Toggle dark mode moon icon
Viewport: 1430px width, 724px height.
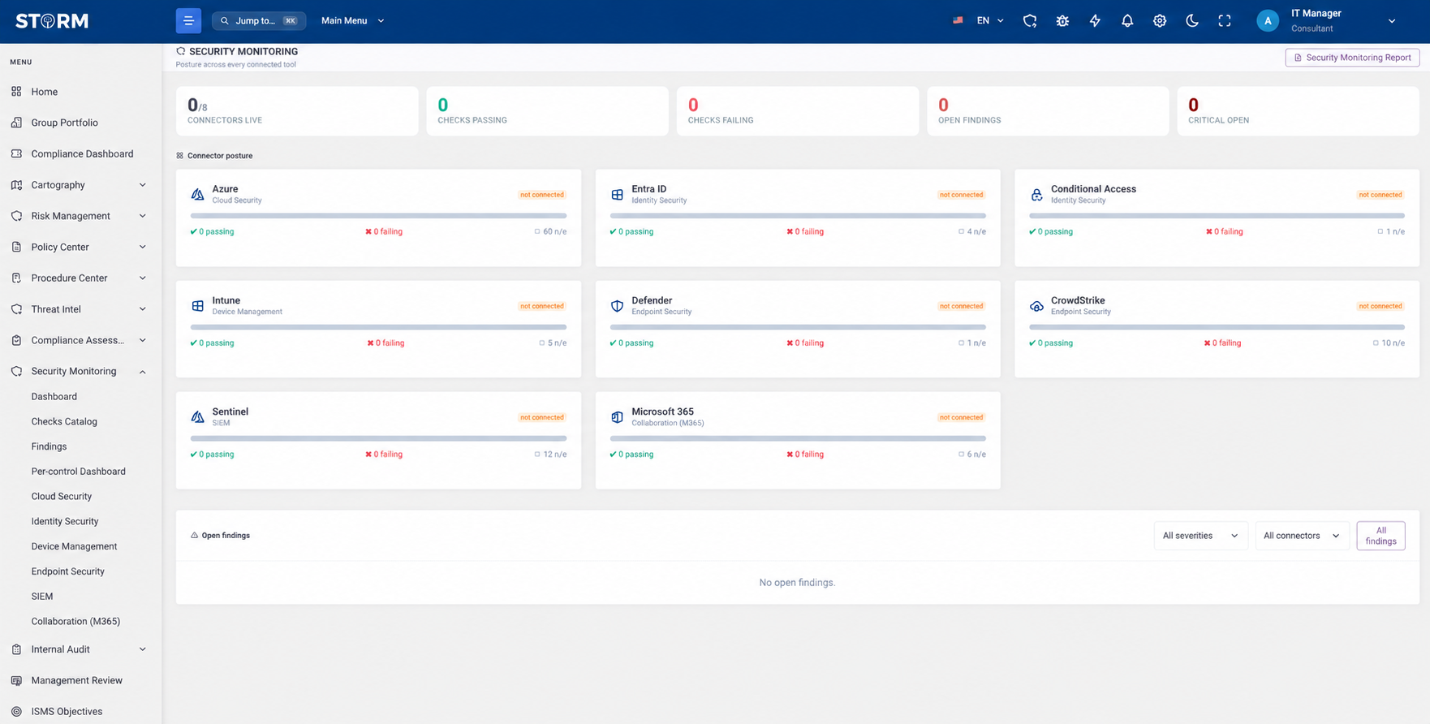(1192, 21)
